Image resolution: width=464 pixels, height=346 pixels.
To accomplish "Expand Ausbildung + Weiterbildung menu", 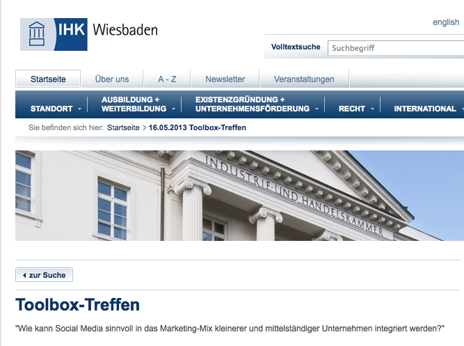I will click(137, 104).
